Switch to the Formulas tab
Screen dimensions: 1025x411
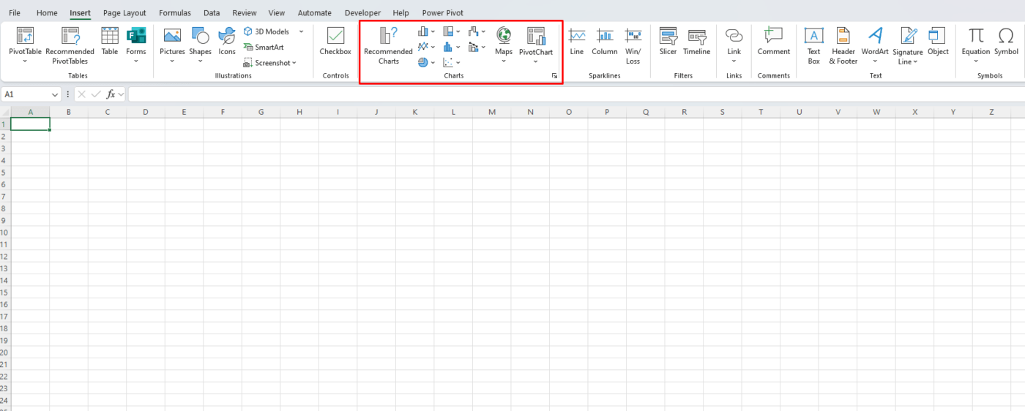[x=175, y=13]
